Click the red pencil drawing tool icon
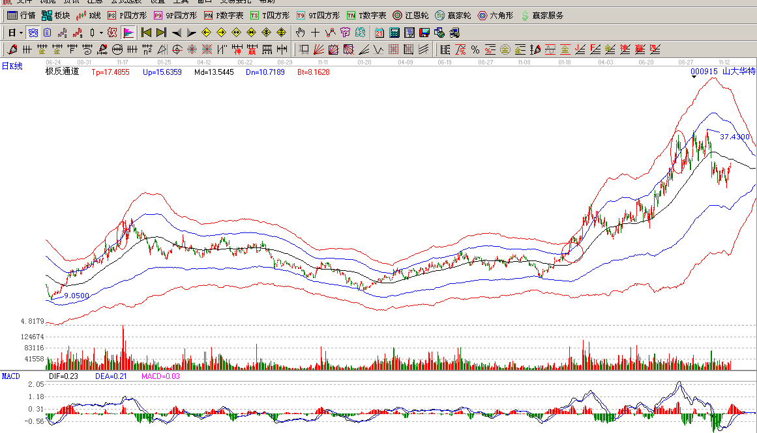The width and height of the screenshot is (757, 433). point(12,49)
